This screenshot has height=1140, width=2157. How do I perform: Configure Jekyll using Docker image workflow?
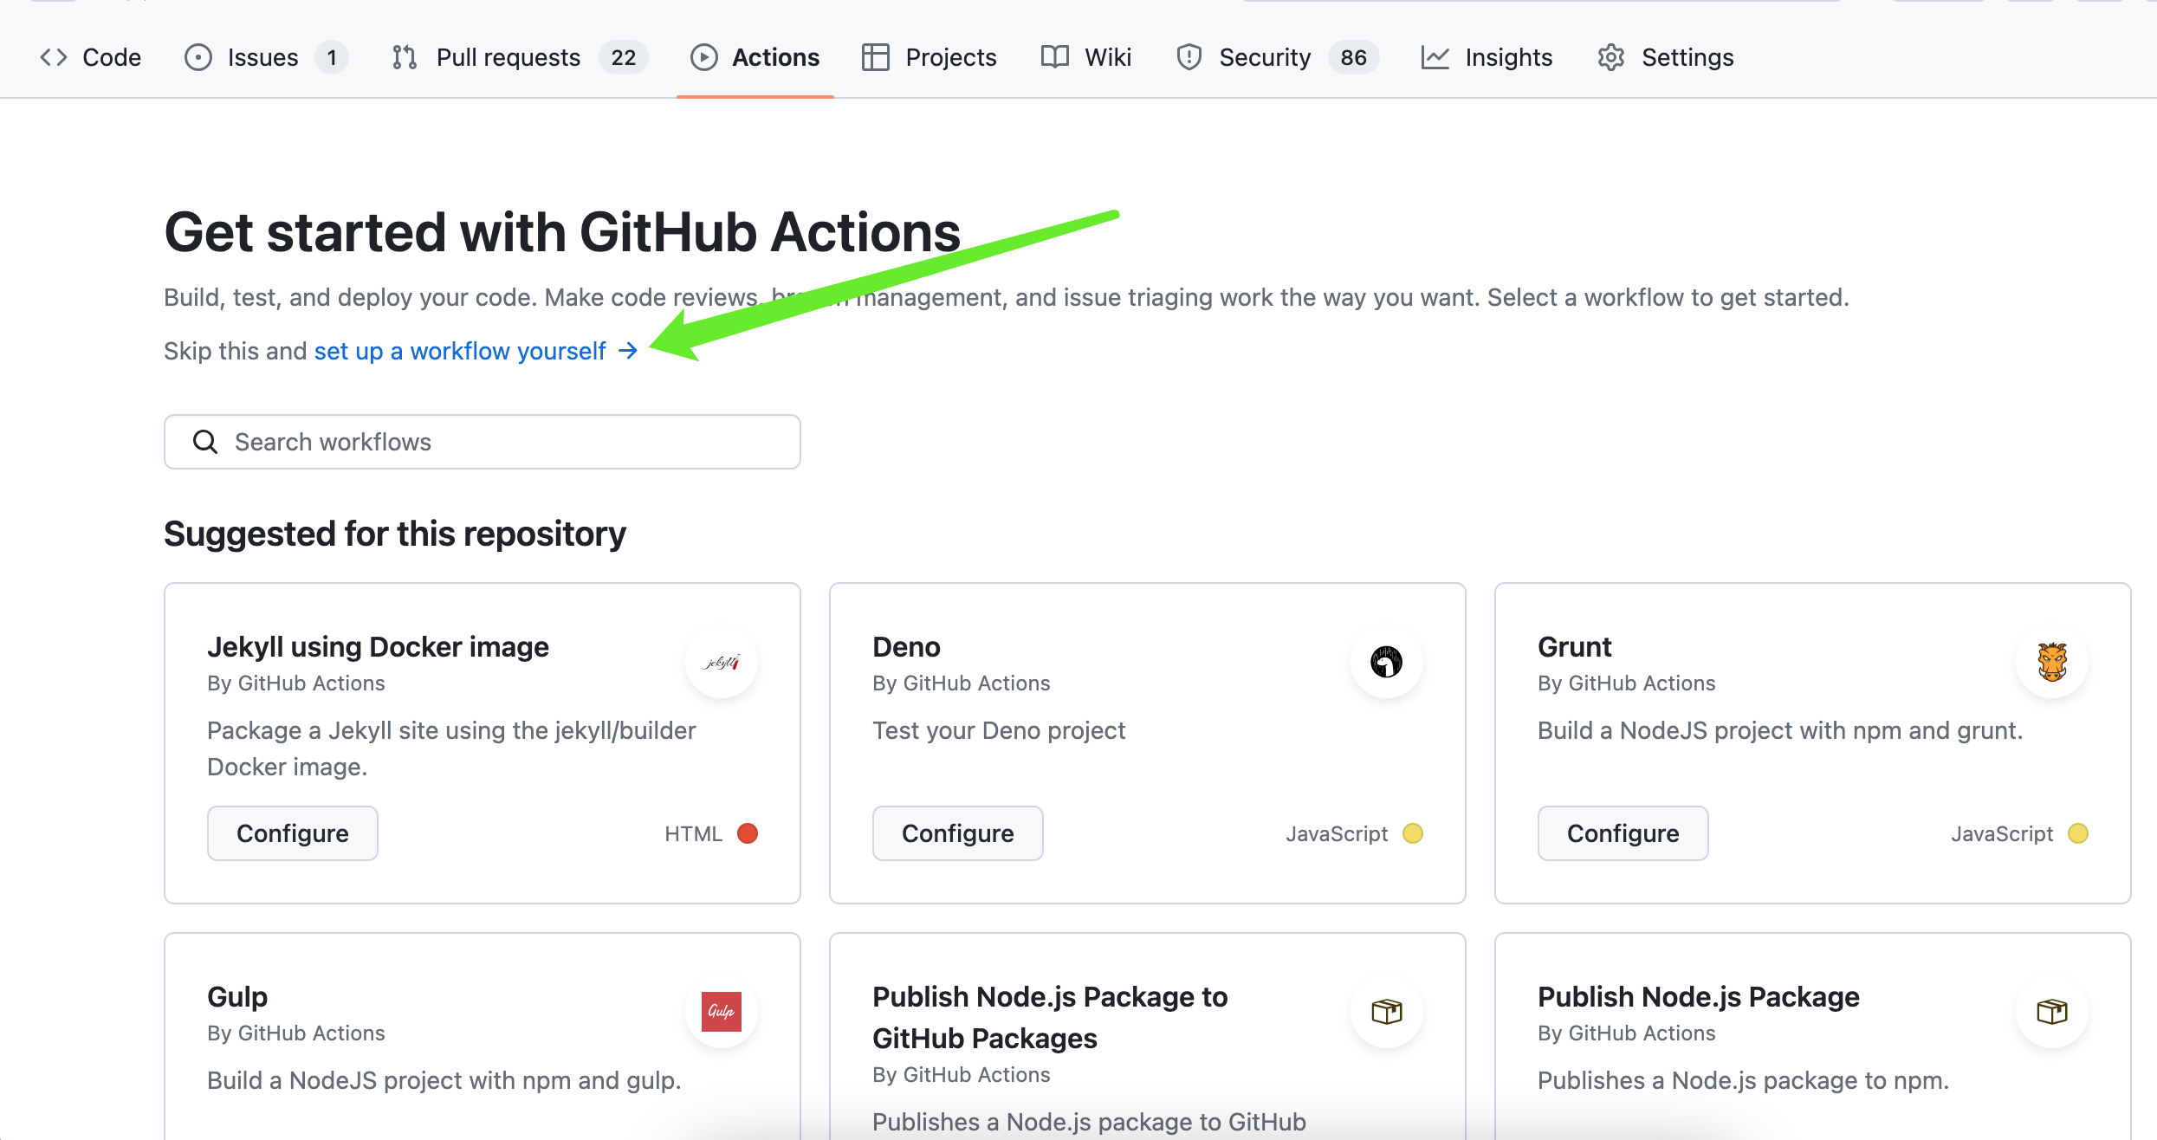(x=293, y=833)
